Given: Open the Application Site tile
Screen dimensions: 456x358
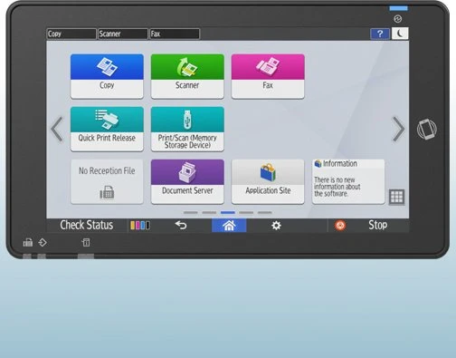Looking at the screenshot, I should [x=268, y=181].
